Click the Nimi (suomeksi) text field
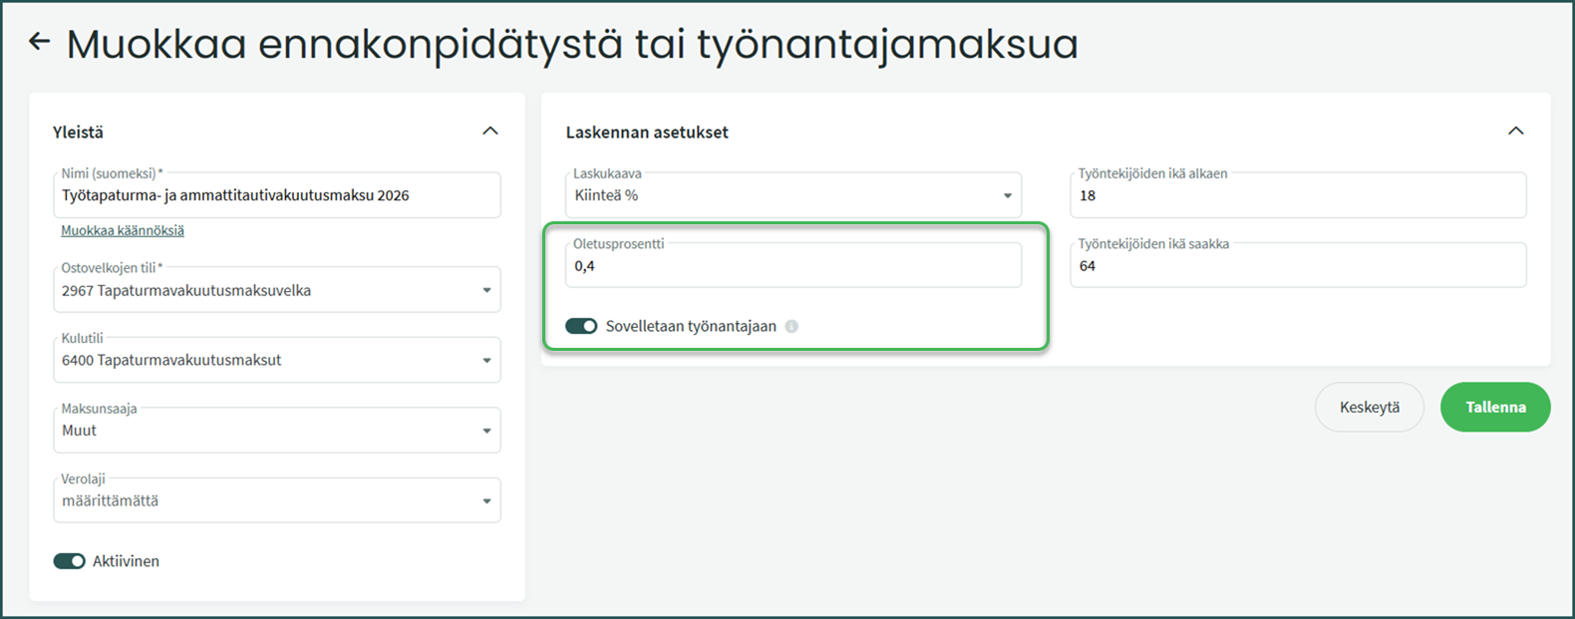1575x619 pixels. 276,195
